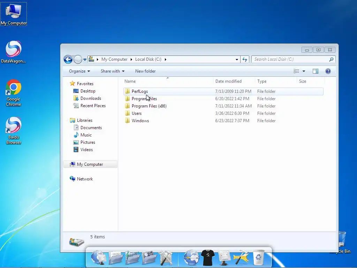Open Explorer Help question mark
Viewport: 357px width, 268px height.
[x=328, y=71]
